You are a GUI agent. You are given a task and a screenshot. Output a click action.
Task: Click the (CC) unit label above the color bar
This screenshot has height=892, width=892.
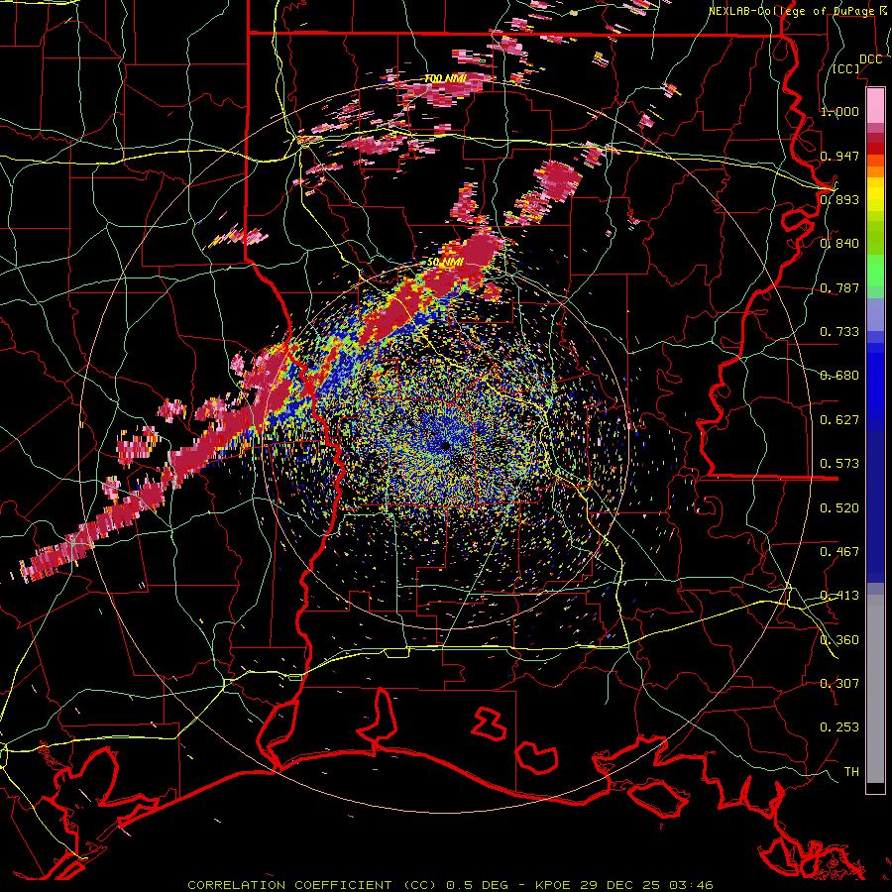tap(846, 68)
